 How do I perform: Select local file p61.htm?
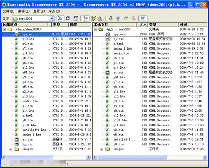tap(119, 77)
